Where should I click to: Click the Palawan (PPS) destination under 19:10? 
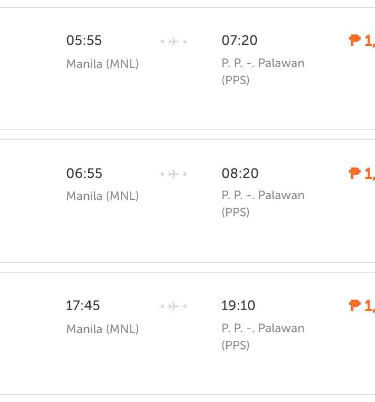pos(263,336)
